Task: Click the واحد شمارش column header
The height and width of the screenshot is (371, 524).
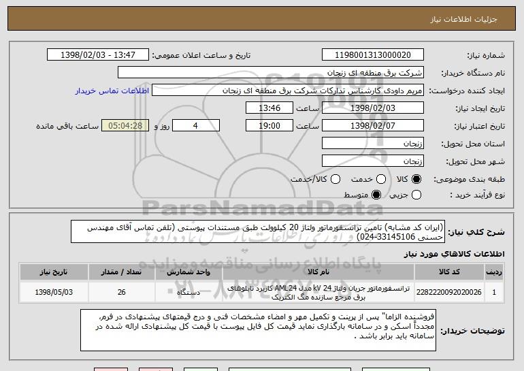Action: click(x=189, y=272)
